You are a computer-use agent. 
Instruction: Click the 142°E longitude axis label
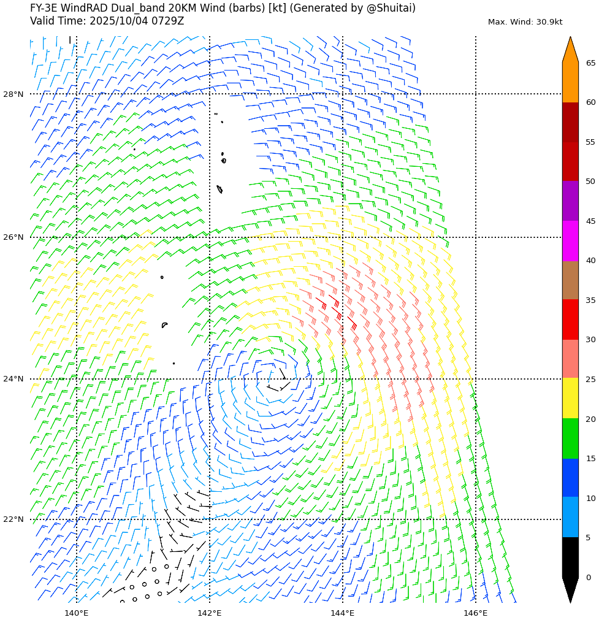[x=209, y=613]
